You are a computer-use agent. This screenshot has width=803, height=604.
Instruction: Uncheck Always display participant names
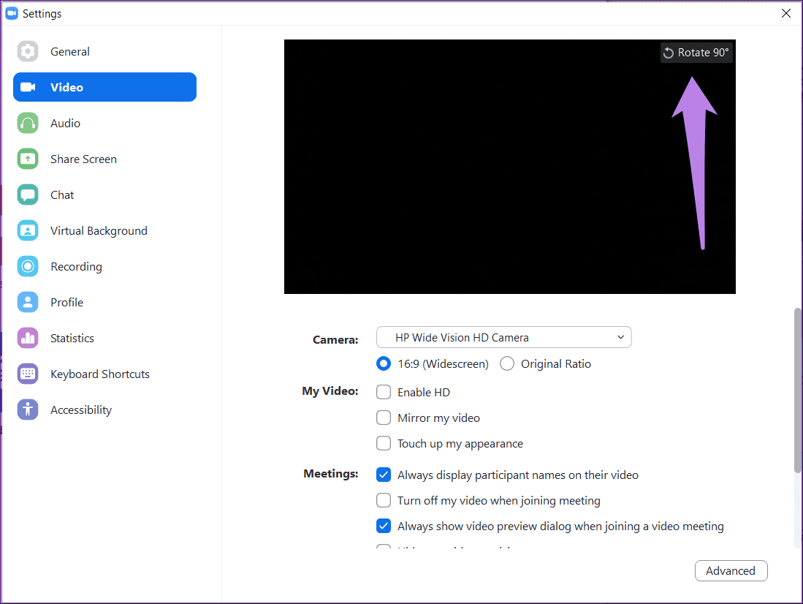tap(384, 475)
